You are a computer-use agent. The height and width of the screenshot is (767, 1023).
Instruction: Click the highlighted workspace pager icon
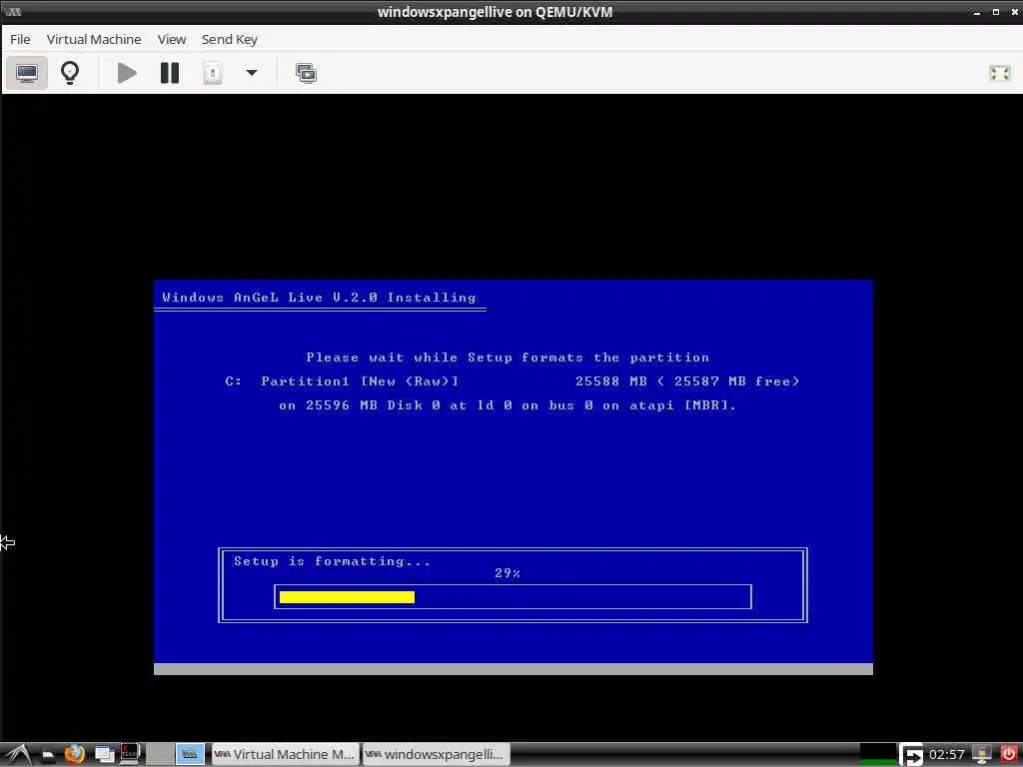point(190,755)
